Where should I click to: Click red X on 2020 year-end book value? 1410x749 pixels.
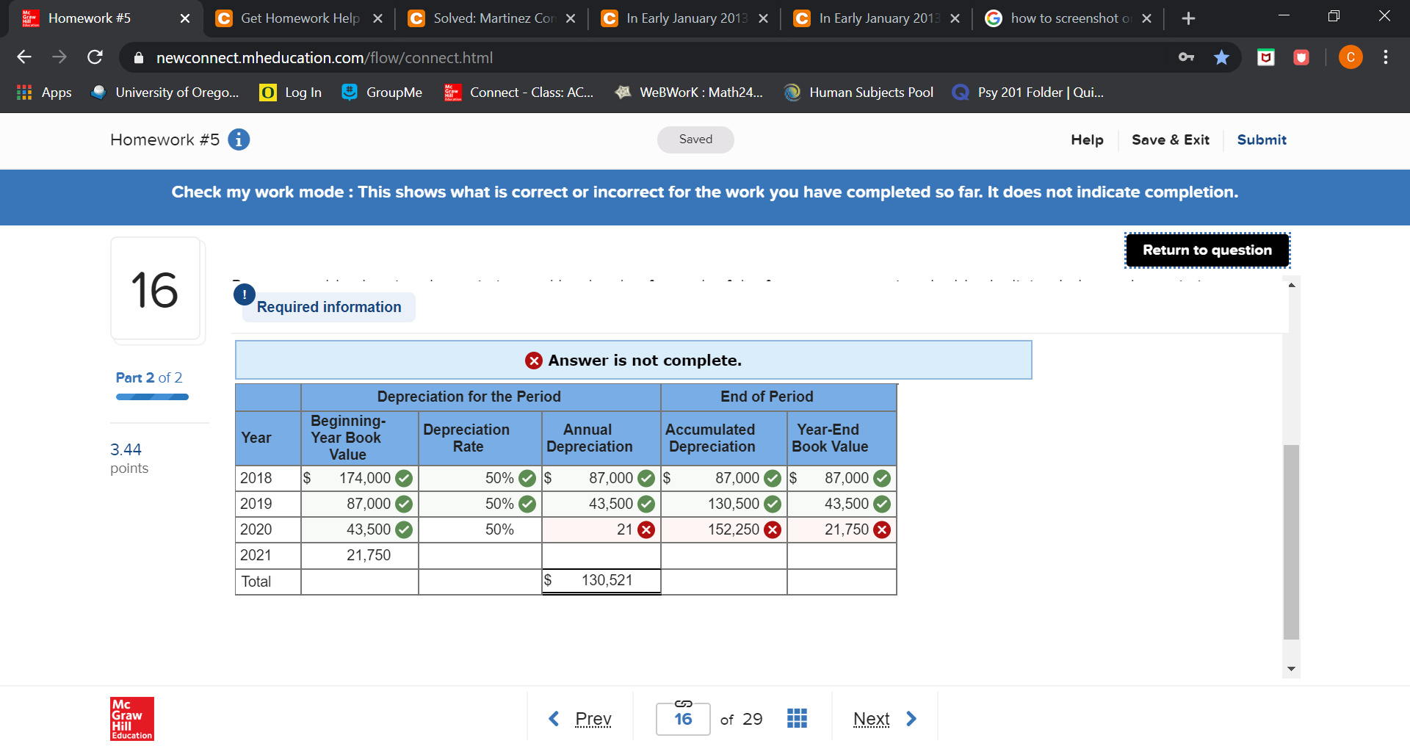coord(882,530)
